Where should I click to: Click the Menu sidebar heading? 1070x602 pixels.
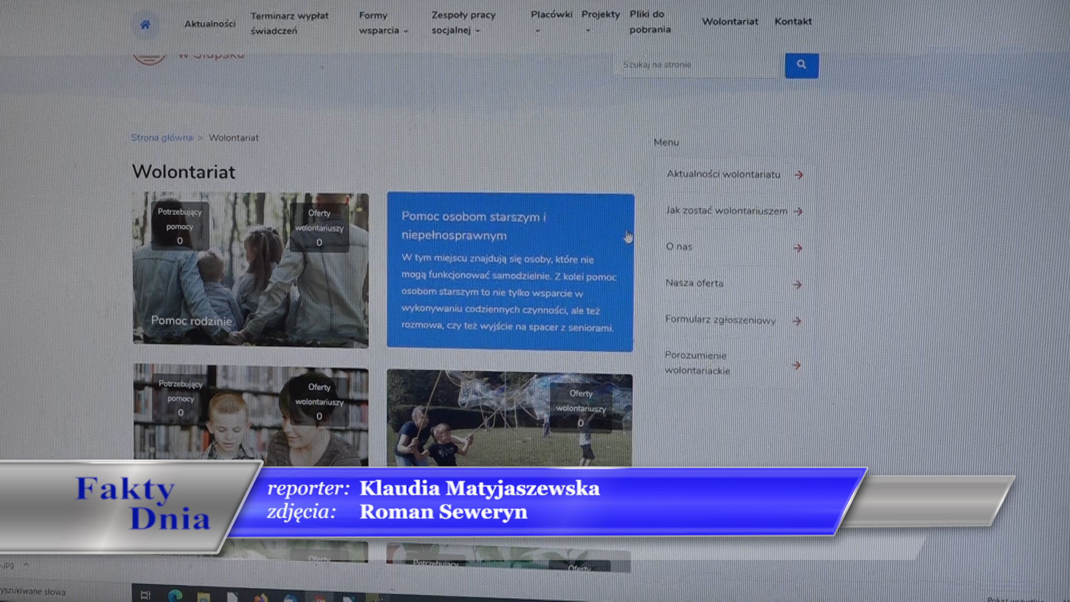click(x=666, y=143)
